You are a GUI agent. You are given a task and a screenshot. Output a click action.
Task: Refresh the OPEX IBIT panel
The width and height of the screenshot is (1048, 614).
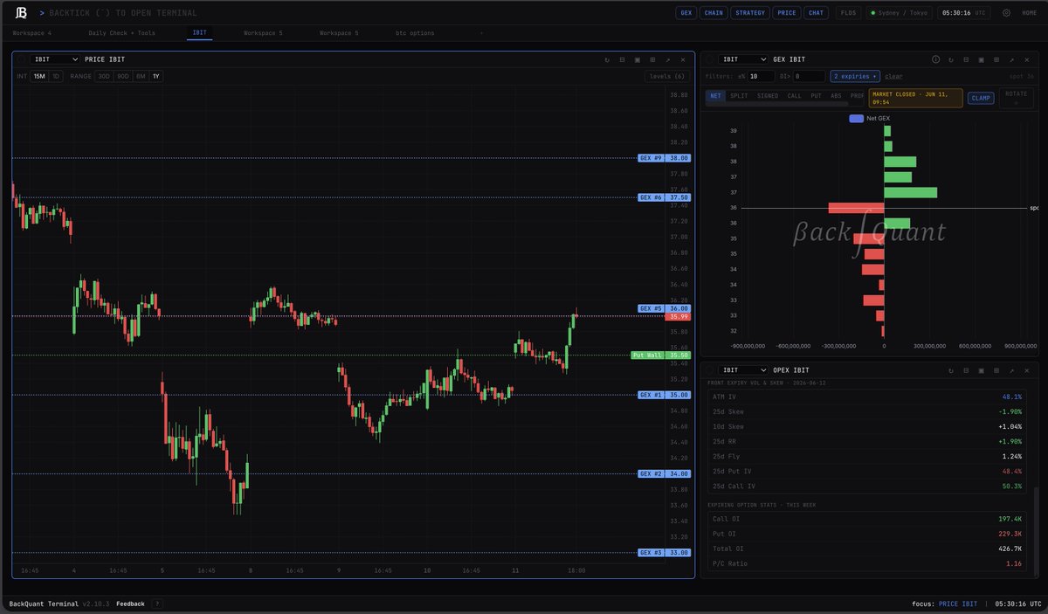[951, 370]
